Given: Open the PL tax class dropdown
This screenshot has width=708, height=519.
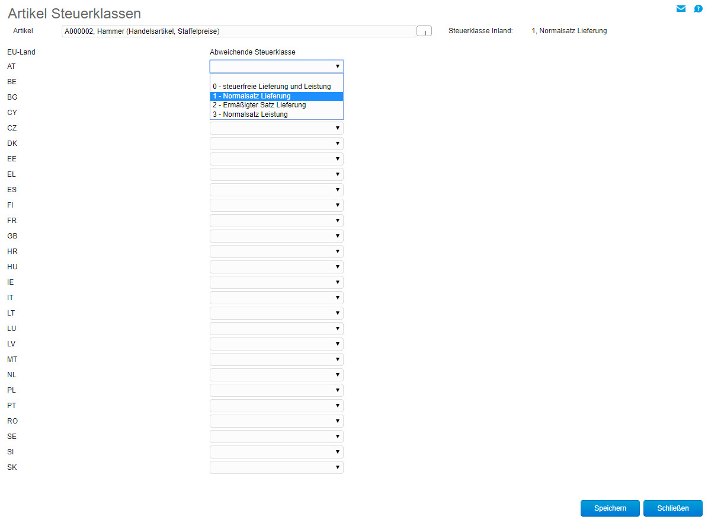Looking at the screenshot, I should 276,390.
